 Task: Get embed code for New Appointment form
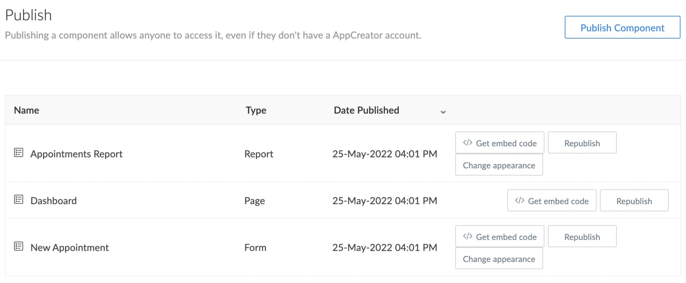pos(500,237)
